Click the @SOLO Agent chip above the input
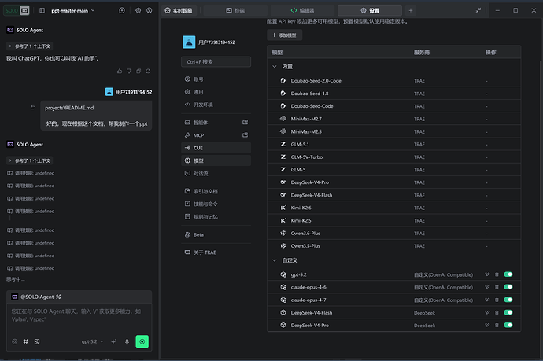Viewport: 543px width, 361px height. [36, 297]
